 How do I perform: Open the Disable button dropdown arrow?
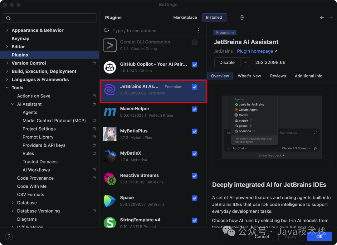coord(245,62)
